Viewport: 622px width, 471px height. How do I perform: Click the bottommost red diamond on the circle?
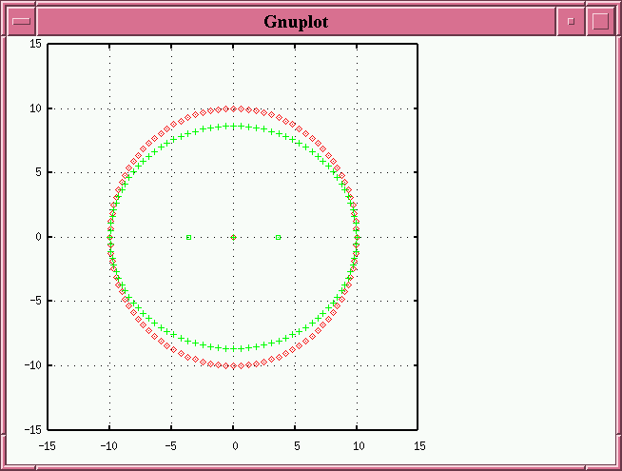point(234,365)
